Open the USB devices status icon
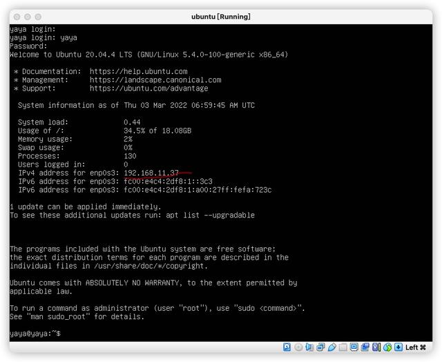 [331, 347]
